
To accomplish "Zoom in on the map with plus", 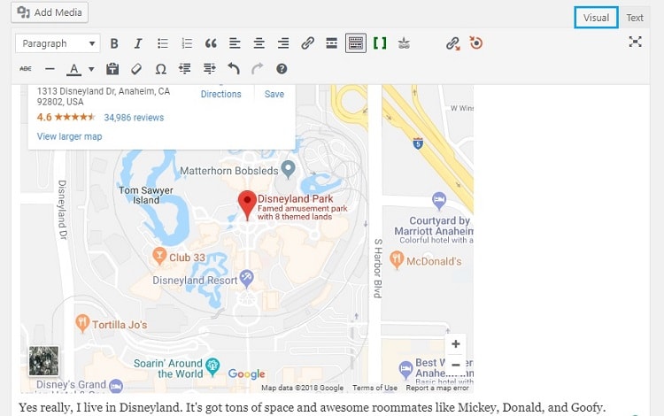I will click(456, 343).
